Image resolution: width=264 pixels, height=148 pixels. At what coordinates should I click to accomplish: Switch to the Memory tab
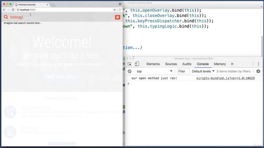click(220, 64)
